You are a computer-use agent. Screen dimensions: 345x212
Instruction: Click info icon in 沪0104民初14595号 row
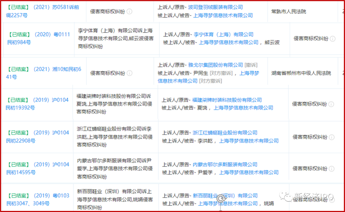[x=332, y=169]
